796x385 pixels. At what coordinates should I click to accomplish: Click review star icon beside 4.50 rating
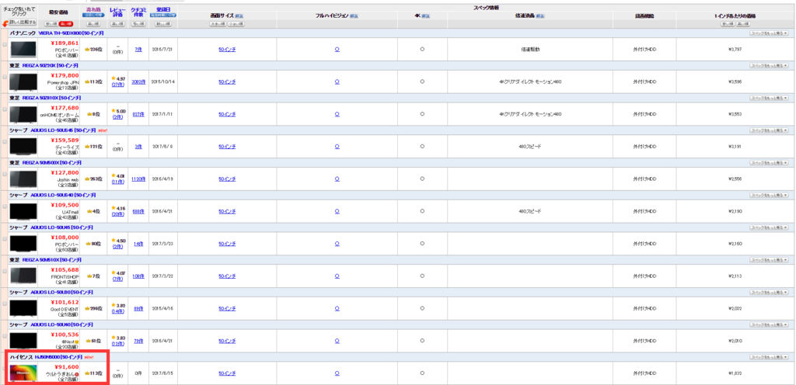[113, 241]
